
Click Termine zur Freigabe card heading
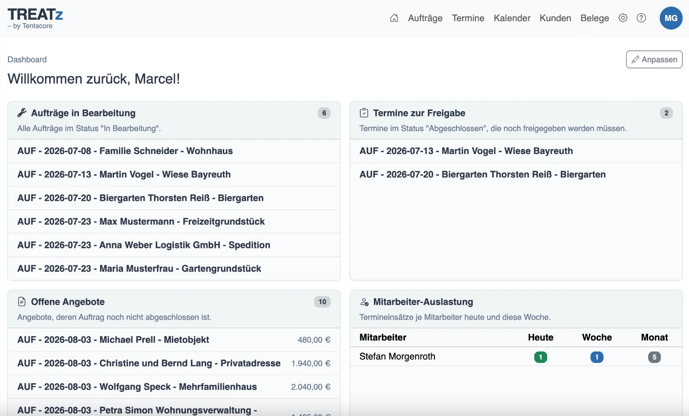click(x=419, y=113)
